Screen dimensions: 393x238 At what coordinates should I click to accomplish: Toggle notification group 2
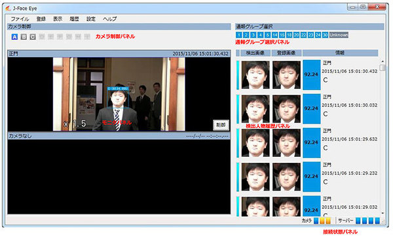point(246,35)
